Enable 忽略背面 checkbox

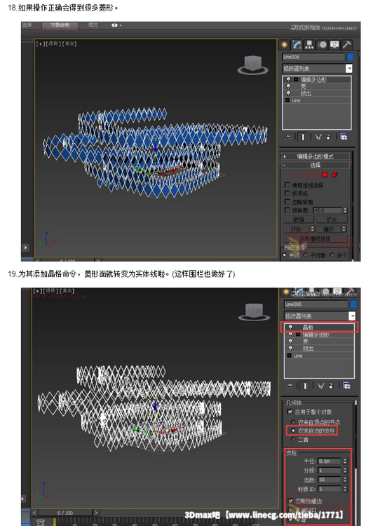pos(287,201)
